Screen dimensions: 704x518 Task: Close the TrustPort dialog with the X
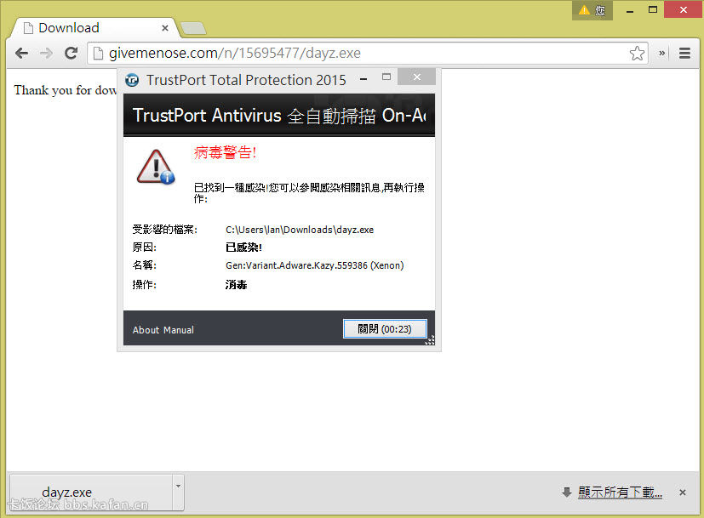coord(417,77)
